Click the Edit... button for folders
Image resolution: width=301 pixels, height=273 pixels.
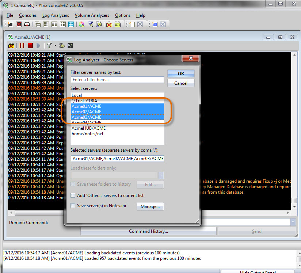[x=150, y=185]
